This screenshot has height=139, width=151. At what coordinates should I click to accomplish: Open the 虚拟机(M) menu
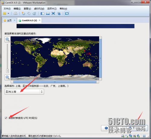click(39, 9)
